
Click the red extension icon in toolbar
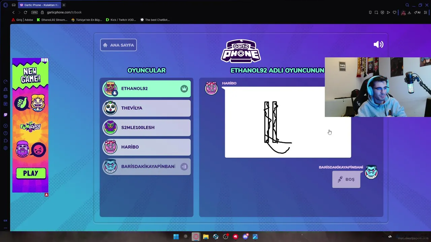point(403,12)
